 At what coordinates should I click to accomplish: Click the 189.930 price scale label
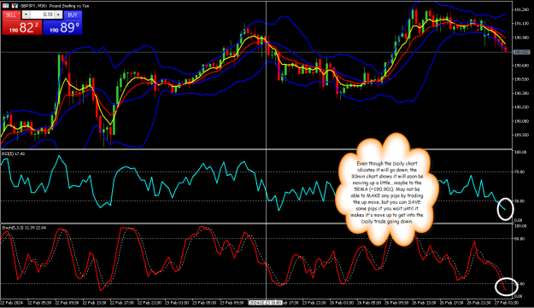point(522,135)
